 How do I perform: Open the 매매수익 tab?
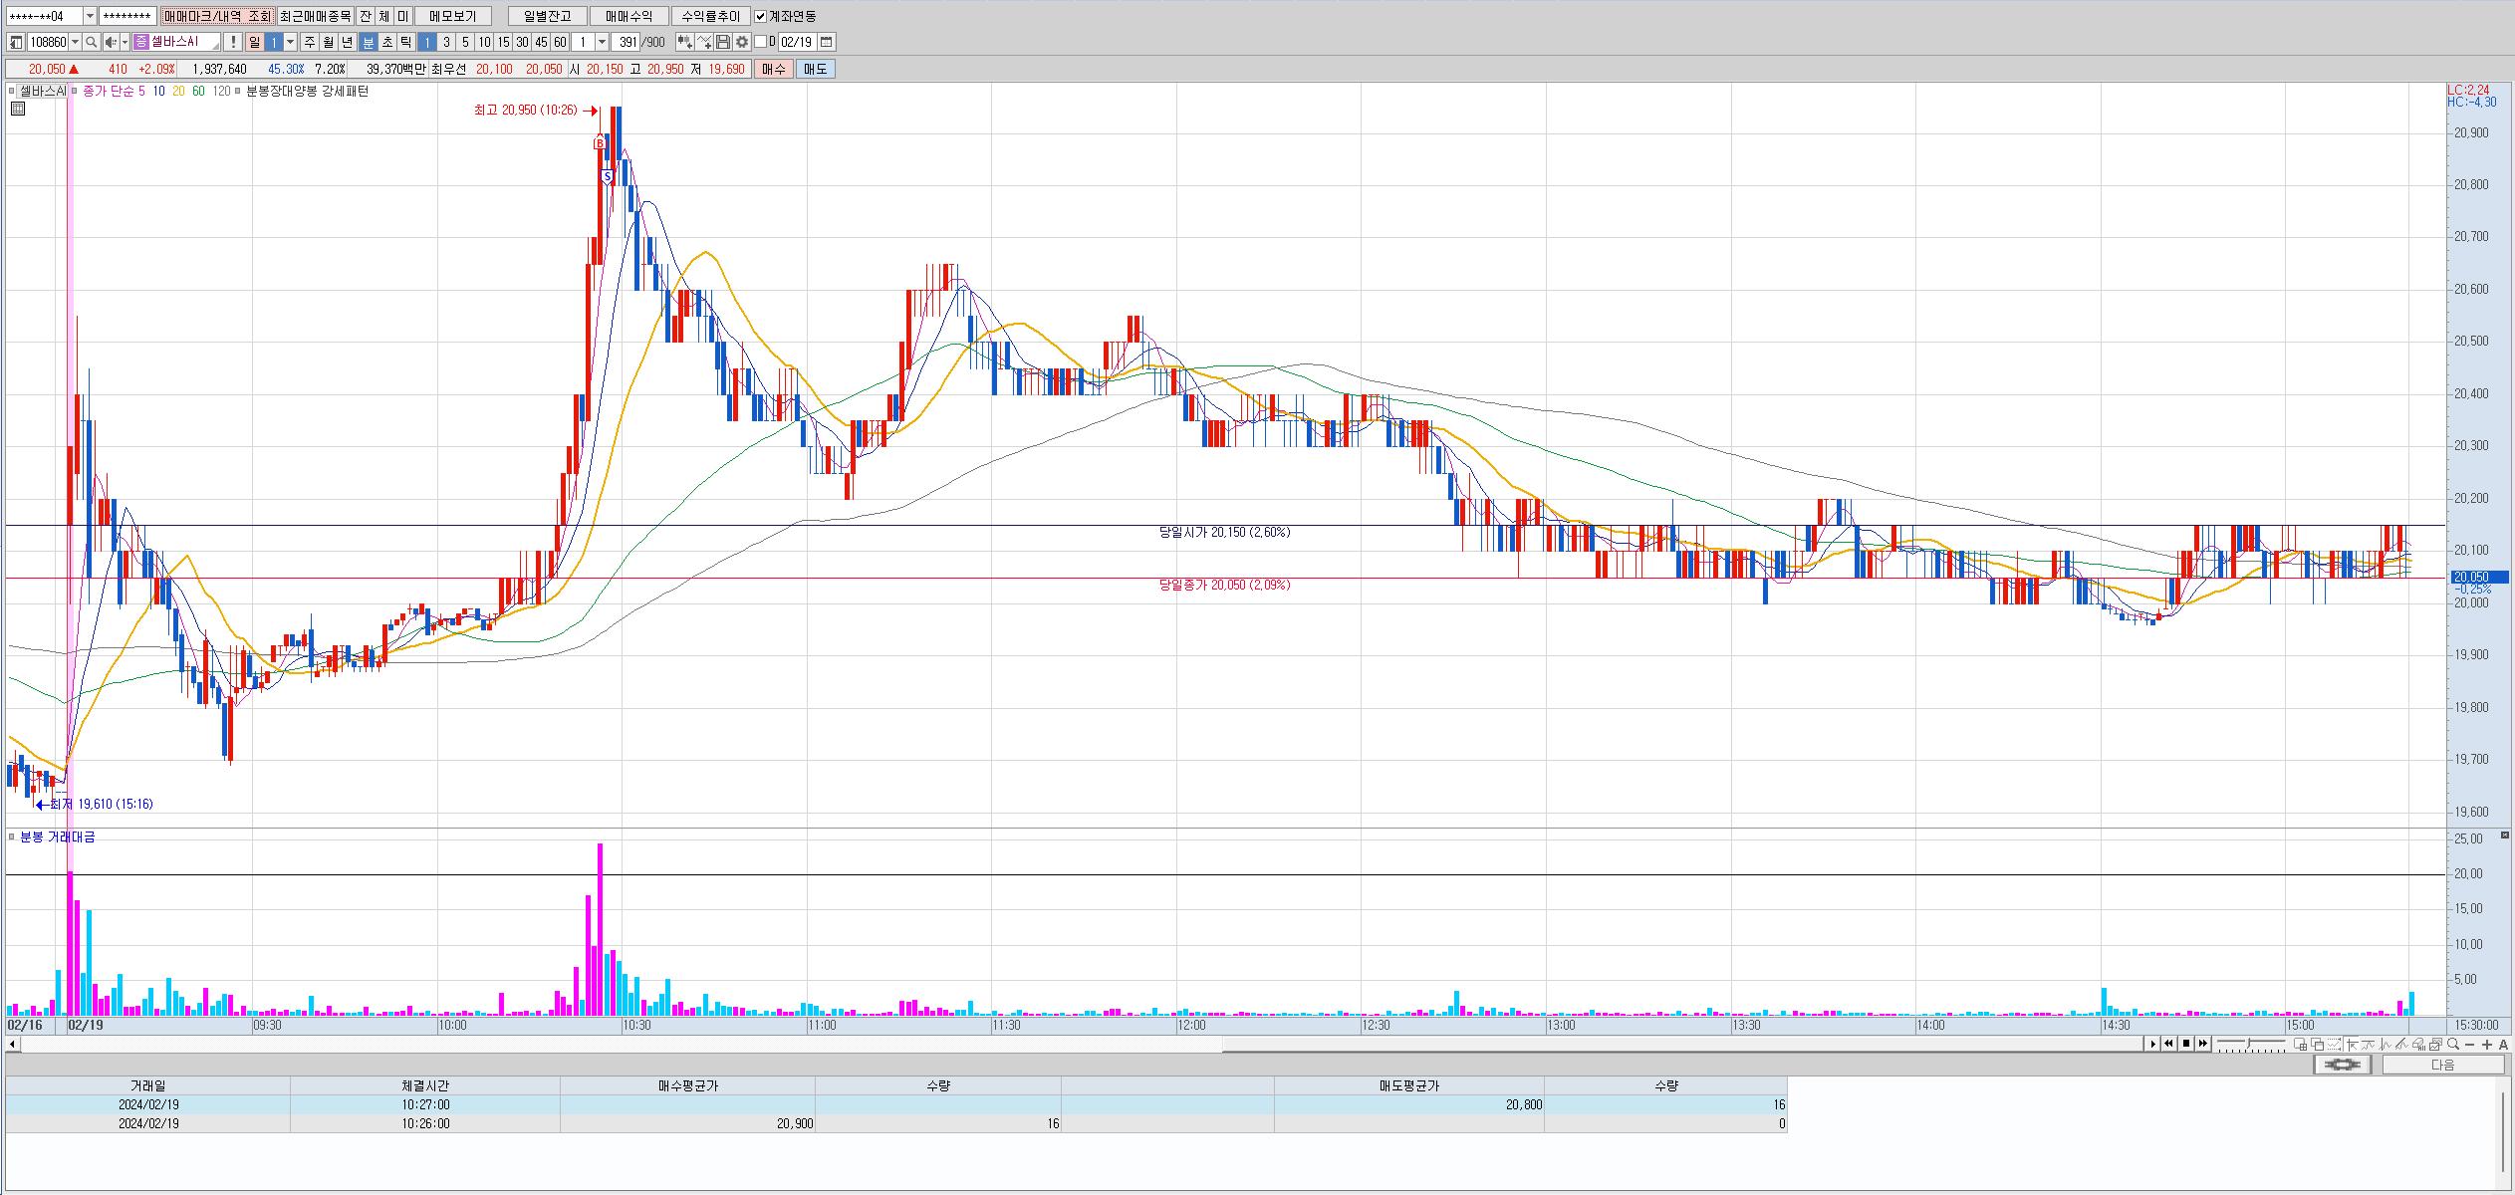coord(629,16)
